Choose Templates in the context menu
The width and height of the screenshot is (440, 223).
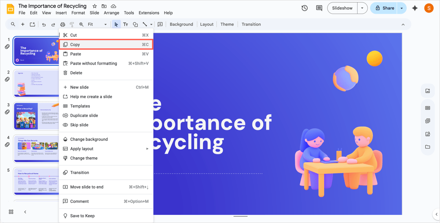point(106,106)
